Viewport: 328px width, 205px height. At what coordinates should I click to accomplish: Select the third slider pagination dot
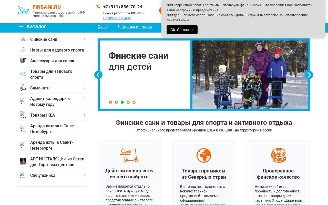[122, 102]
